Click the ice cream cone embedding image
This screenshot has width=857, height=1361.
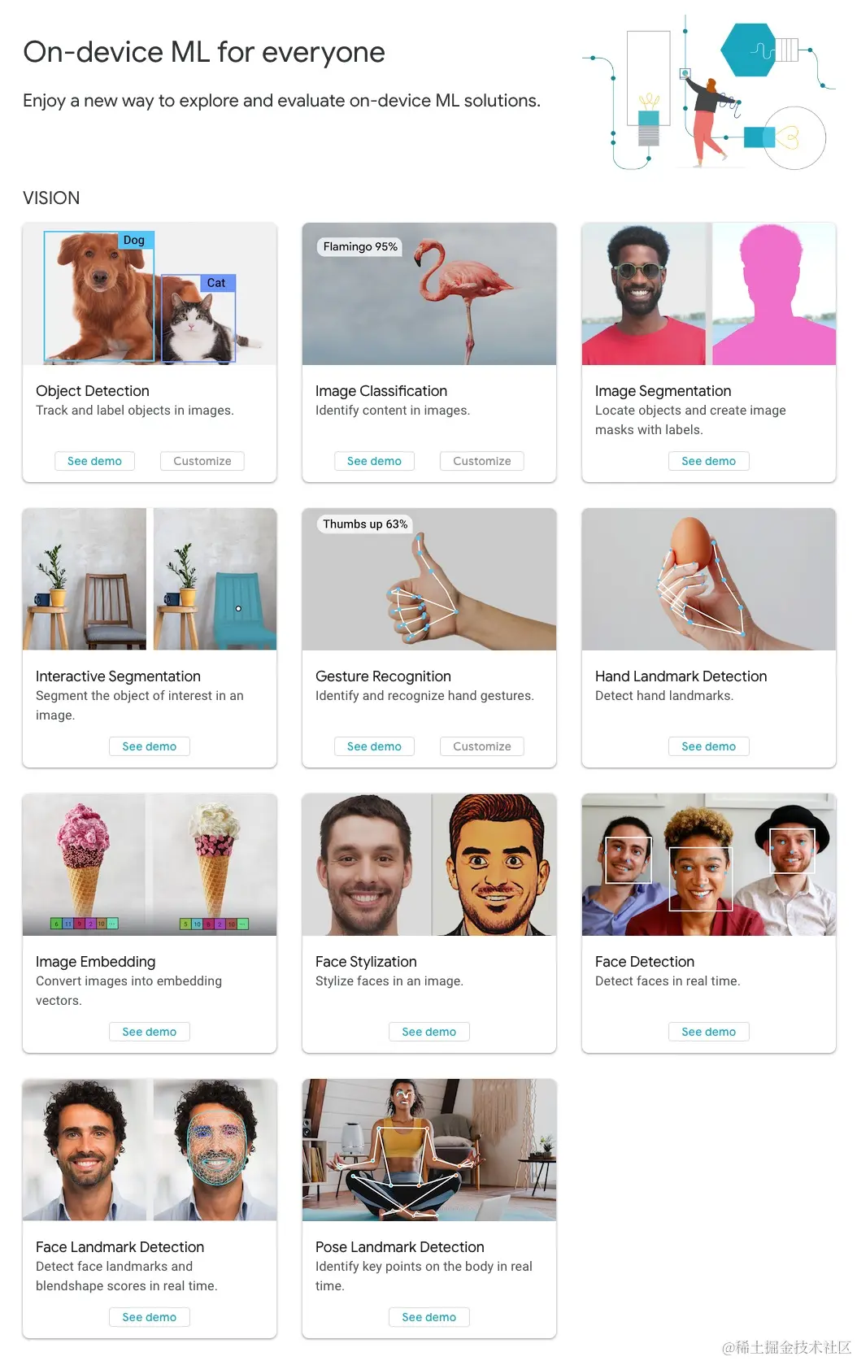(x=150, y=864)
